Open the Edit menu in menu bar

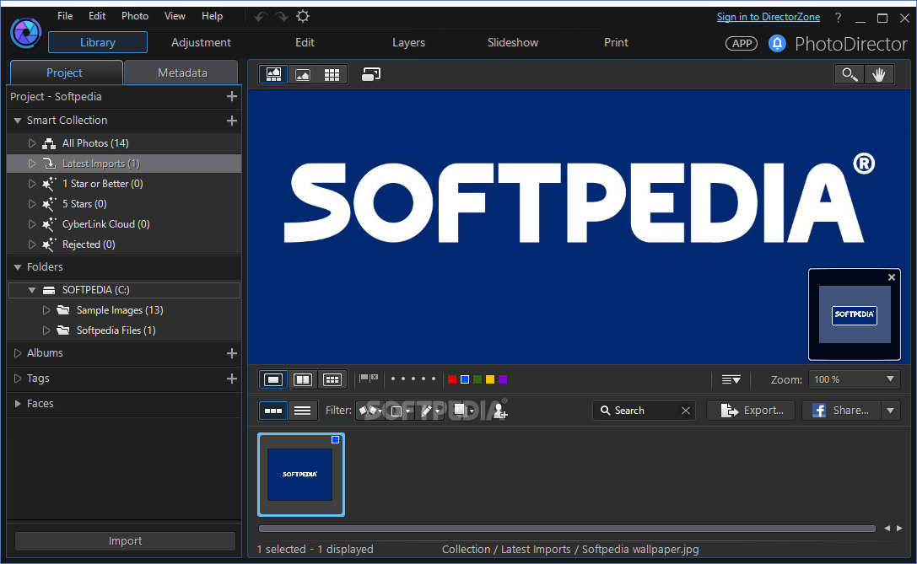(96, 16)
